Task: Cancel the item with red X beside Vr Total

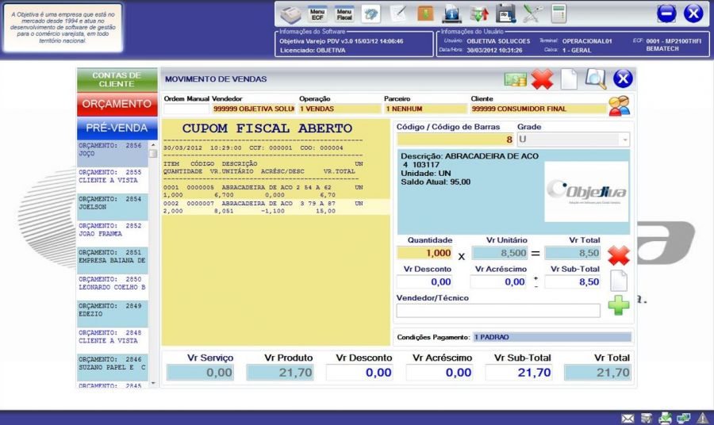Action: coord(619,255)
